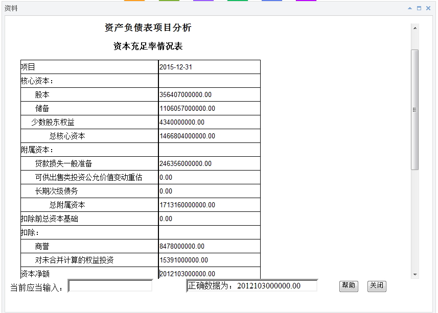The width and height of the screenshot is (438, 313).
Task: Select the 少数股东权益 value 4340000000.00
Action: [182, 122]
